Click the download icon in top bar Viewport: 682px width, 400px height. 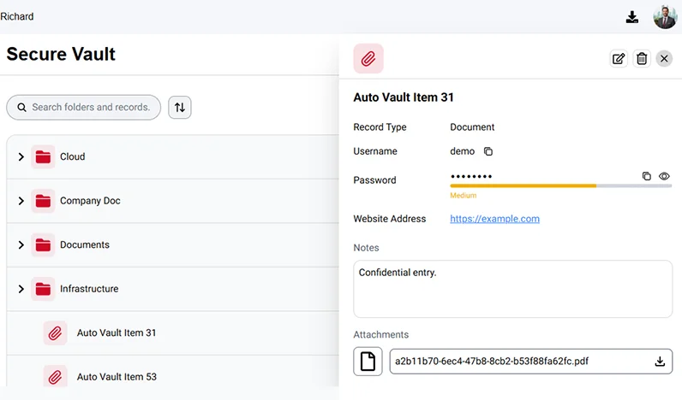tap(632, 17)
